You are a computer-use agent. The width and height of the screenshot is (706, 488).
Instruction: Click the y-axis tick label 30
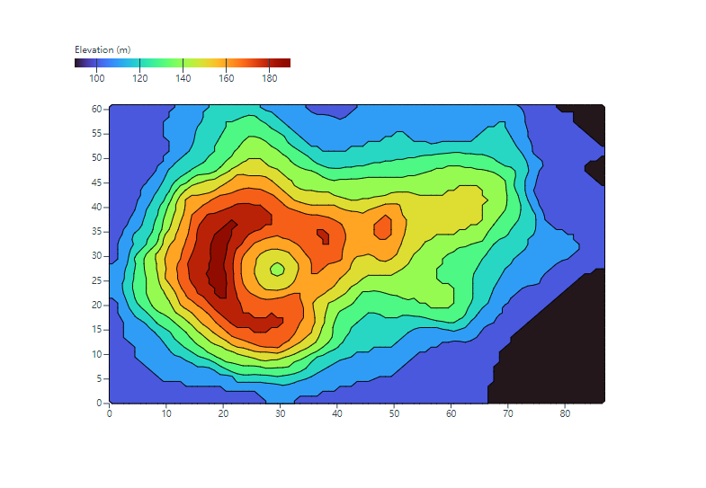(97, 256)
